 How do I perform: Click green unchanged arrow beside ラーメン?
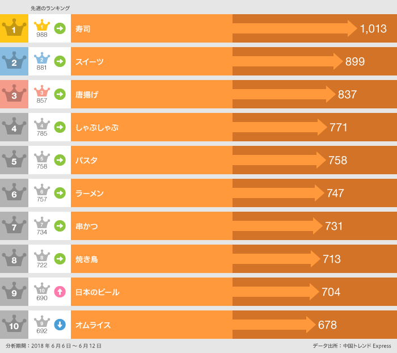[60, 193]
